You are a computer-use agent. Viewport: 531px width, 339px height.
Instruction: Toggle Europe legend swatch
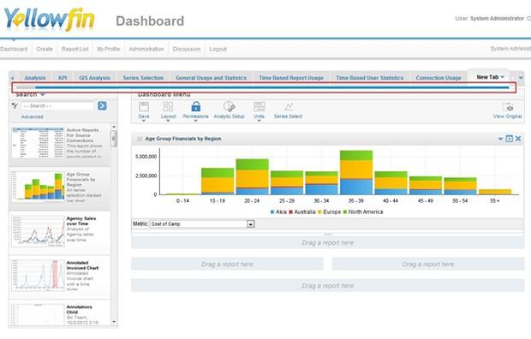pyautogui.click(x=319, y=212)
